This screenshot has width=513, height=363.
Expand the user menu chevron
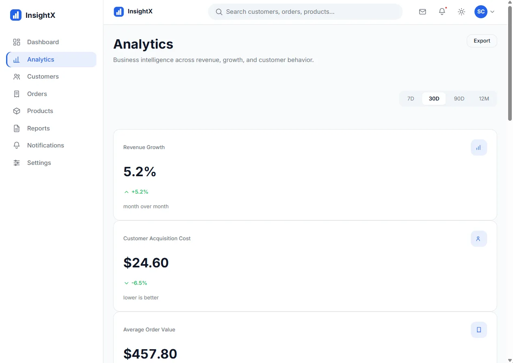(492, 12)
